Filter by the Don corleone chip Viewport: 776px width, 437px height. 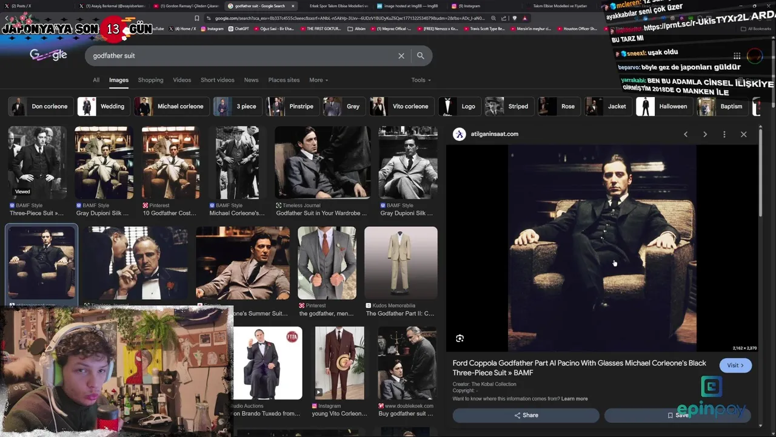40,106
